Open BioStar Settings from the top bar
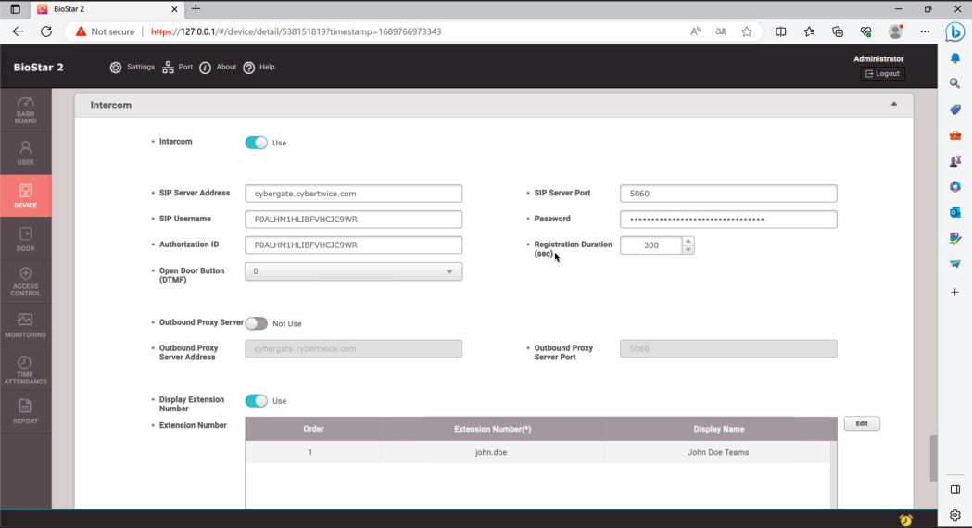The height and width of the screenshot is (528, 972). pos(132,67)
